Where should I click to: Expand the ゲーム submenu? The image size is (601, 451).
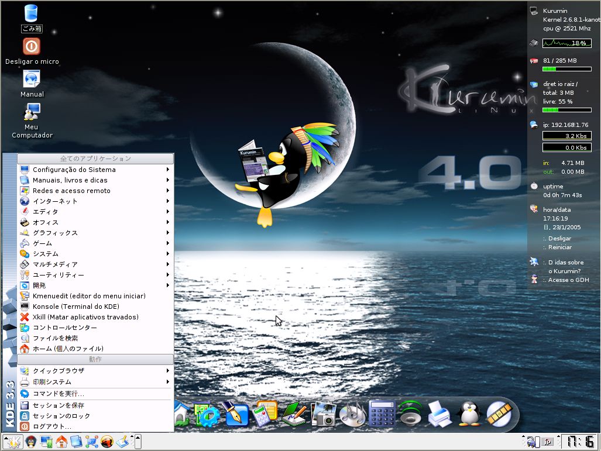(x=95, y=243)
